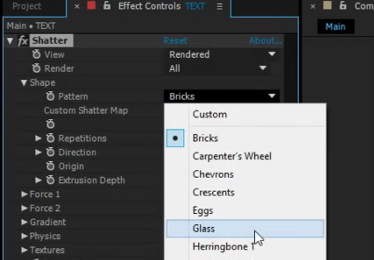Expand the Repetitions property
374x260 pixels.
point(38,138)
